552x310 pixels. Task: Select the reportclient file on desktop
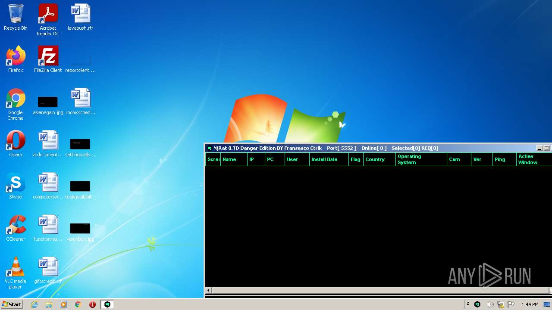pyautogui.click(x=80, y=62)
